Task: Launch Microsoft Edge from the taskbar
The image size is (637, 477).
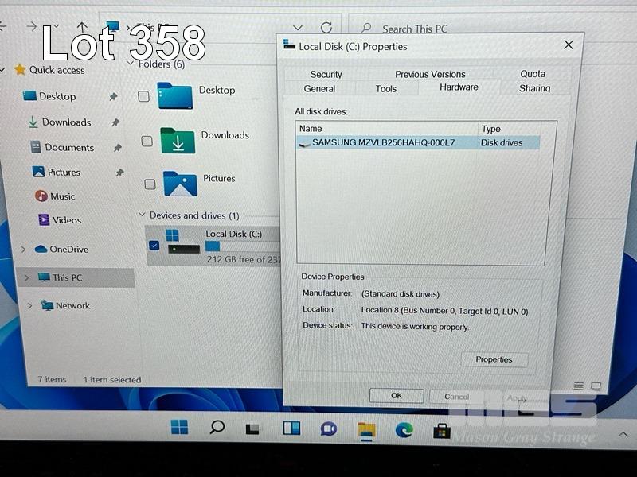Action: 404,430
